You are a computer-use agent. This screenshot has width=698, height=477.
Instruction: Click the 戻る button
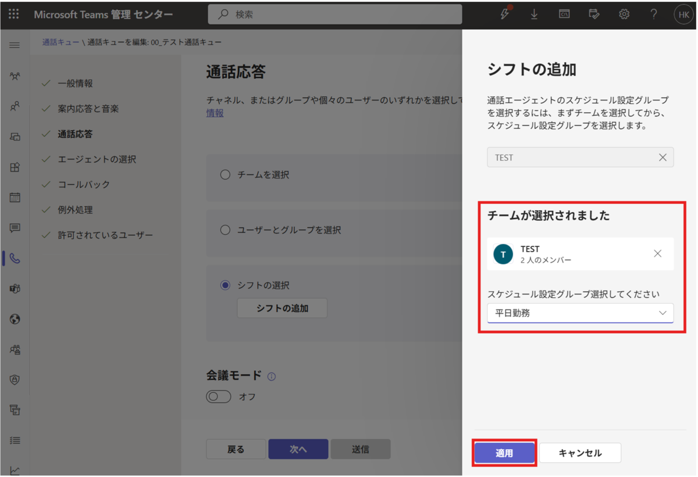(236, 449)
